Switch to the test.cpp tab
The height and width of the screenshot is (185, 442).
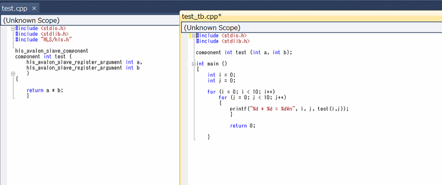click(16, 8)
